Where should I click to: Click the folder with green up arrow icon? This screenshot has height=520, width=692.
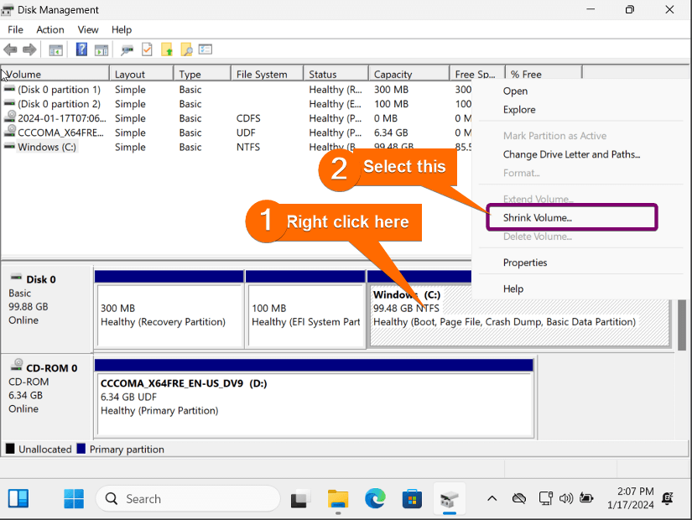167,49
